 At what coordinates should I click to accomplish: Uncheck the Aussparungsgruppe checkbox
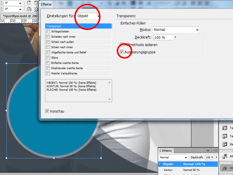click(x=121, y=52)
